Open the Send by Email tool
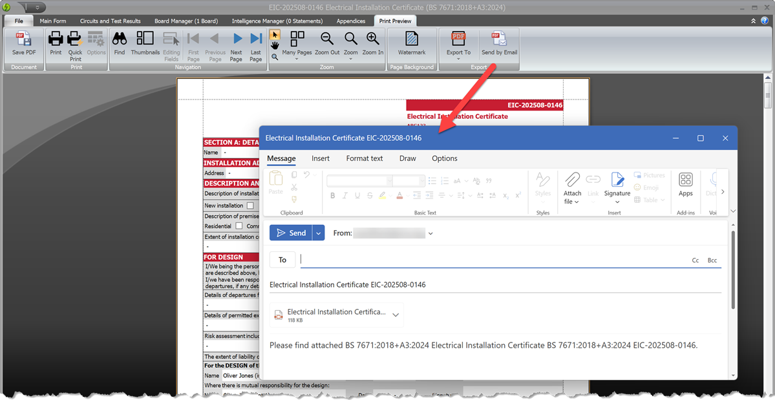775x400 pixels. [x=498, y=44]
